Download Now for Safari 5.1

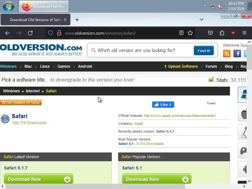coord(157,179)
